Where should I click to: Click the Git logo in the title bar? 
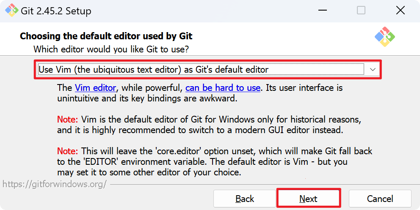click(11, 11)
